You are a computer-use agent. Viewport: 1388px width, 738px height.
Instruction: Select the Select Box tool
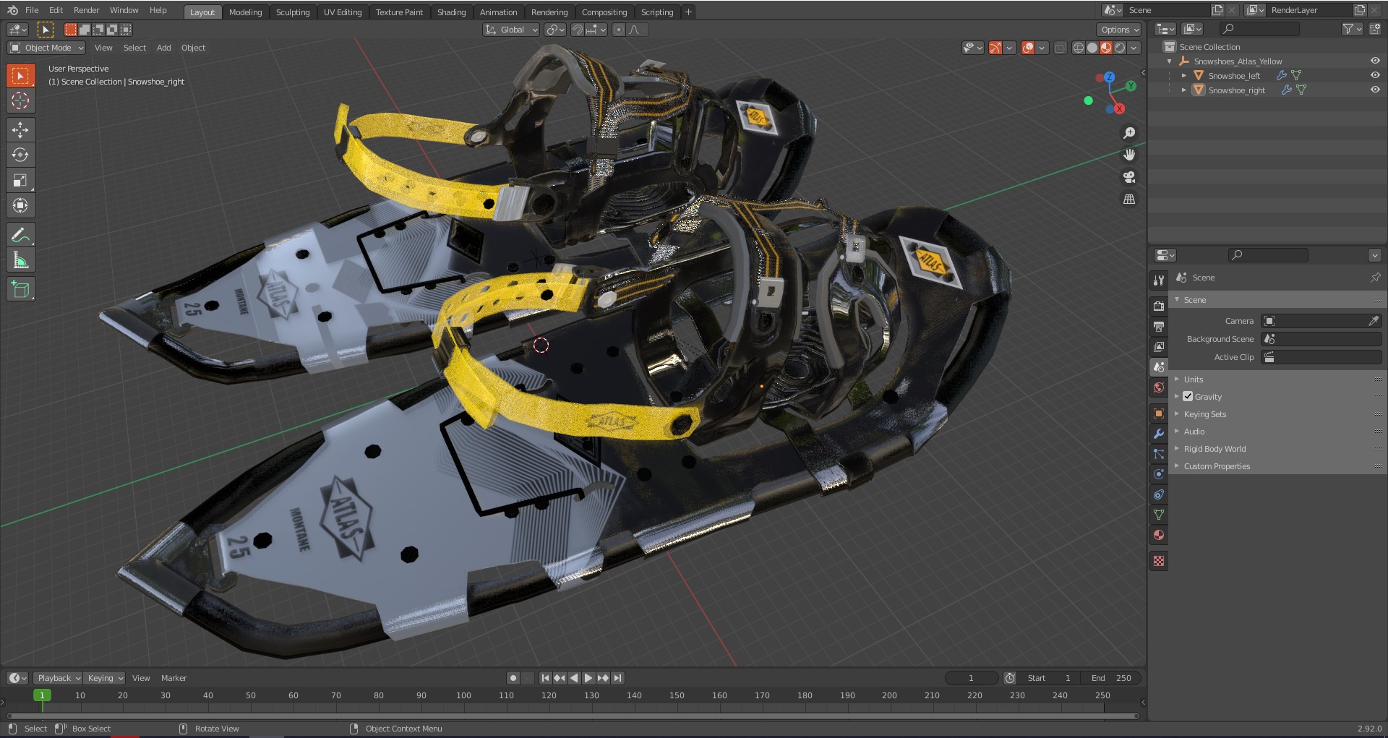pyautogui.click(x=20, y=76)
